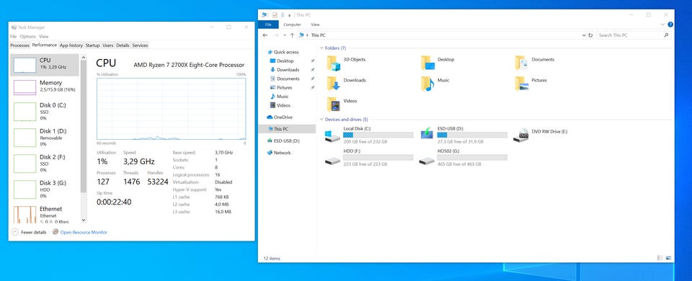The width and height of the screenshot is (692, 281).
Task: Switch to the Services tab
Action: 140,45
